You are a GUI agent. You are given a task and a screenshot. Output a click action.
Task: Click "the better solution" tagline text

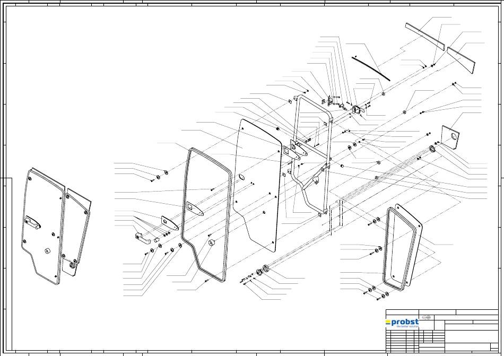point(407,326)
